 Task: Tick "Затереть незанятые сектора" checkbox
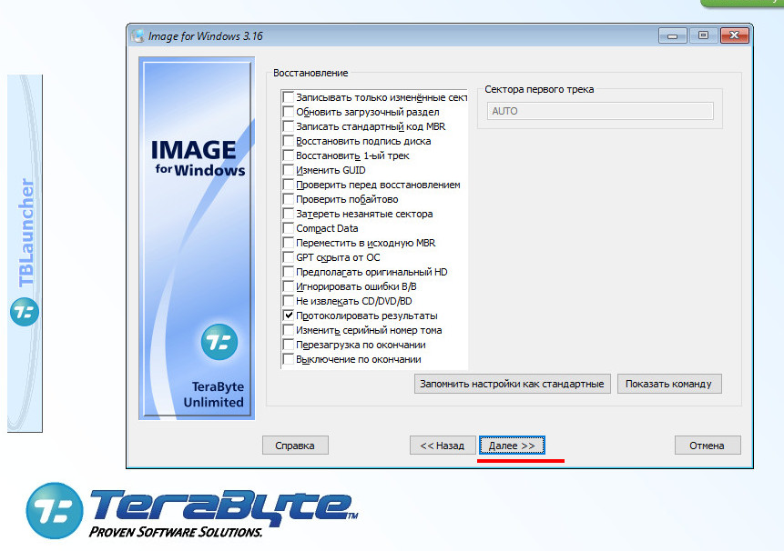click(289, 214)
